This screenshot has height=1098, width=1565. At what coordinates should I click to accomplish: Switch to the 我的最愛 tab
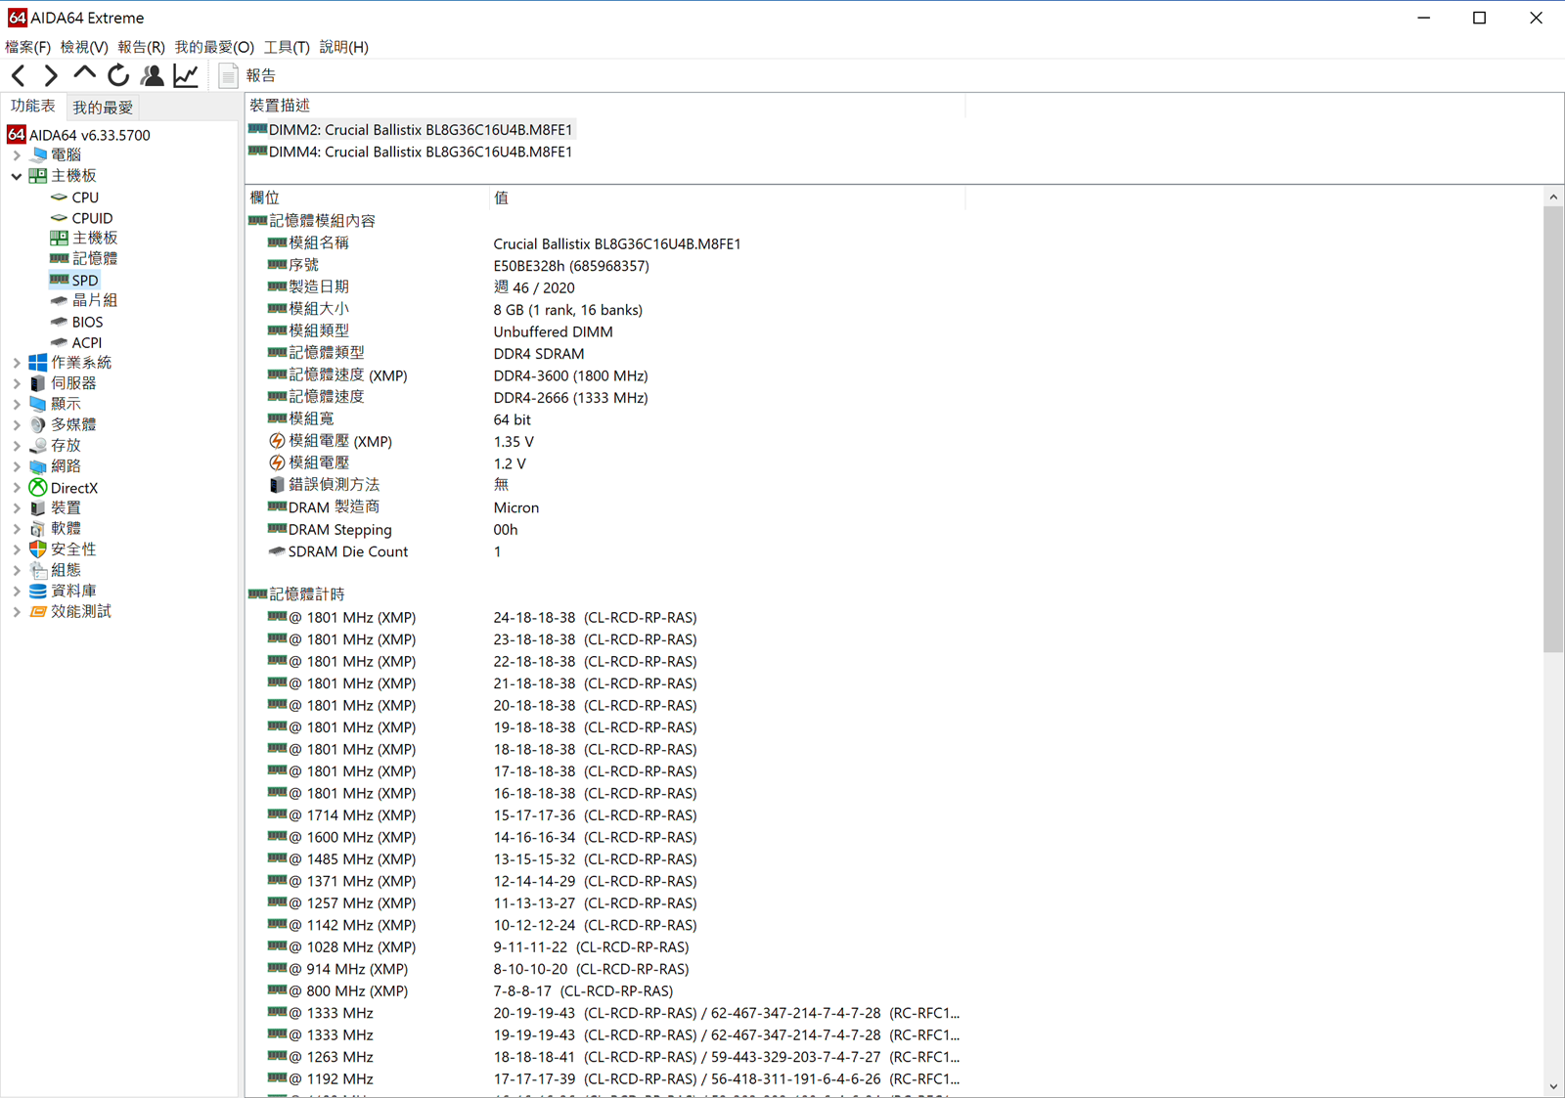tap(103, 107)
